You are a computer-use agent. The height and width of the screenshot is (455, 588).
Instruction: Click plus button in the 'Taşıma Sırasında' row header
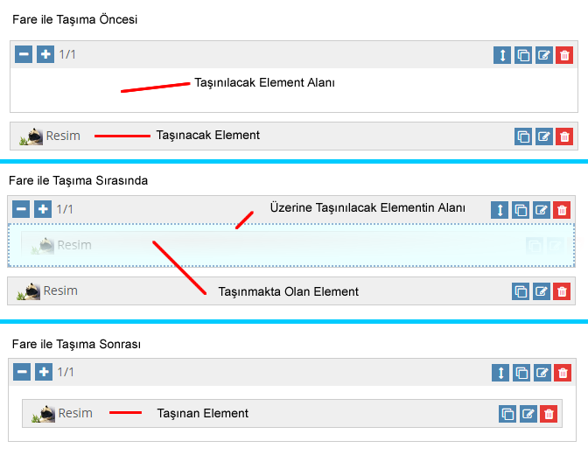coord(43,209)
